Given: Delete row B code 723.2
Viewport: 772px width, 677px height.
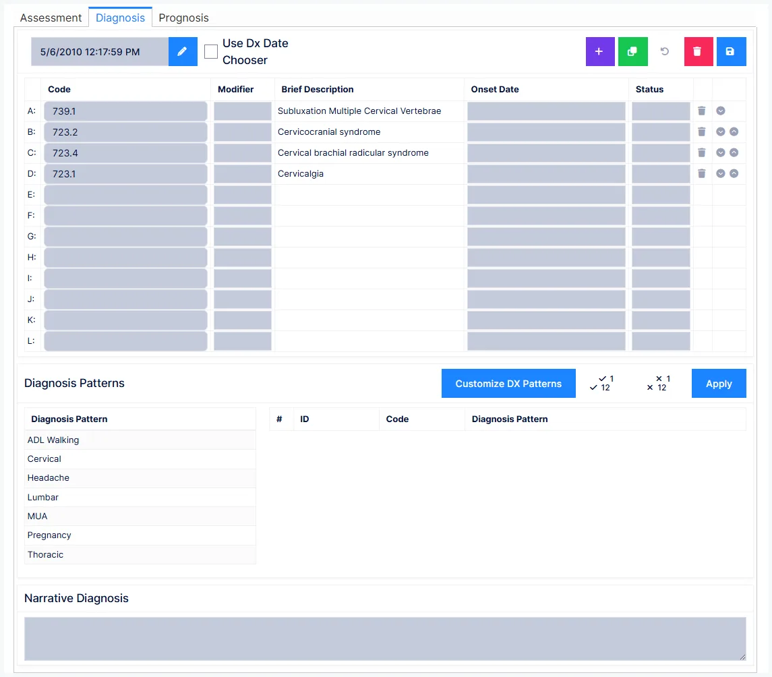Looking at the screenshot, I should (702, 131).
